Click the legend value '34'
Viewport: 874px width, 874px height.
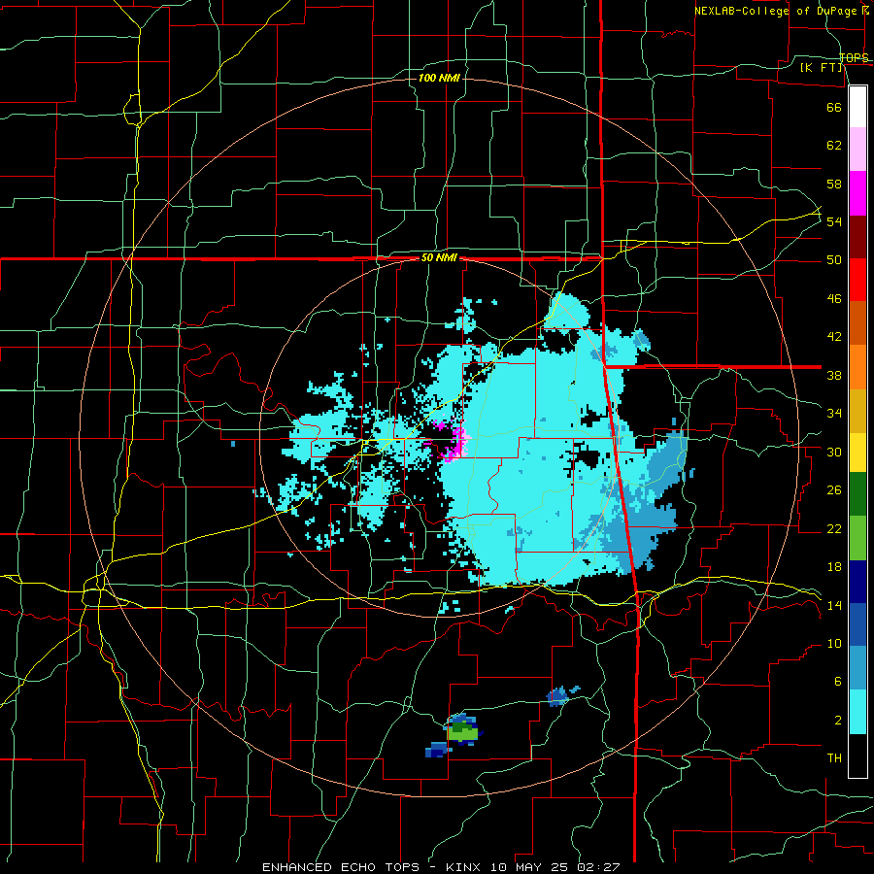point(834,414)
